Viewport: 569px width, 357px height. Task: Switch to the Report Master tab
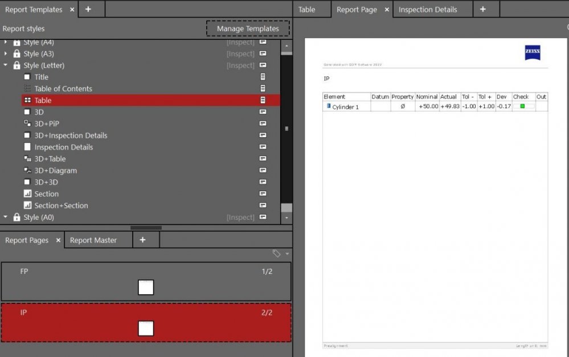pos(93,240)
